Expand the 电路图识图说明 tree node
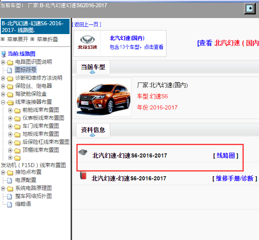Image resolution: width=259 pixels, height=240 pixels. tap(3, 62)
